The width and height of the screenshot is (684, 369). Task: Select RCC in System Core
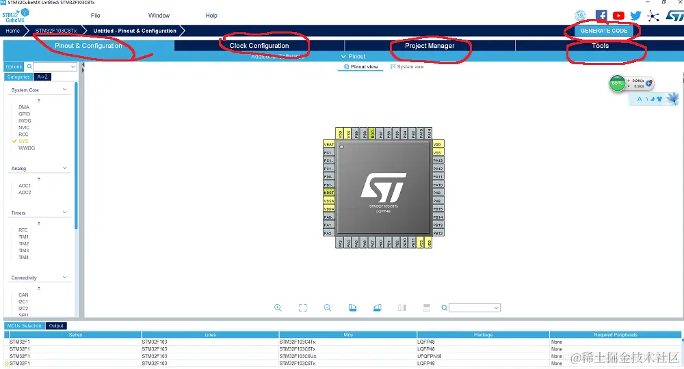(x=23, y=134)
